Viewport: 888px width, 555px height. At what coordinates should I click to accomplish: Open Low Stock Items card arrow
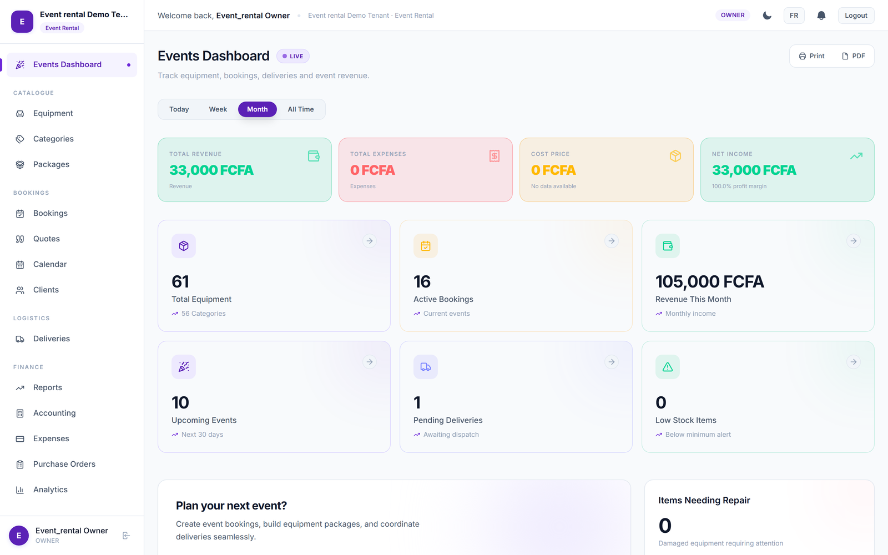pyautogui.click(x=854, y=362)
